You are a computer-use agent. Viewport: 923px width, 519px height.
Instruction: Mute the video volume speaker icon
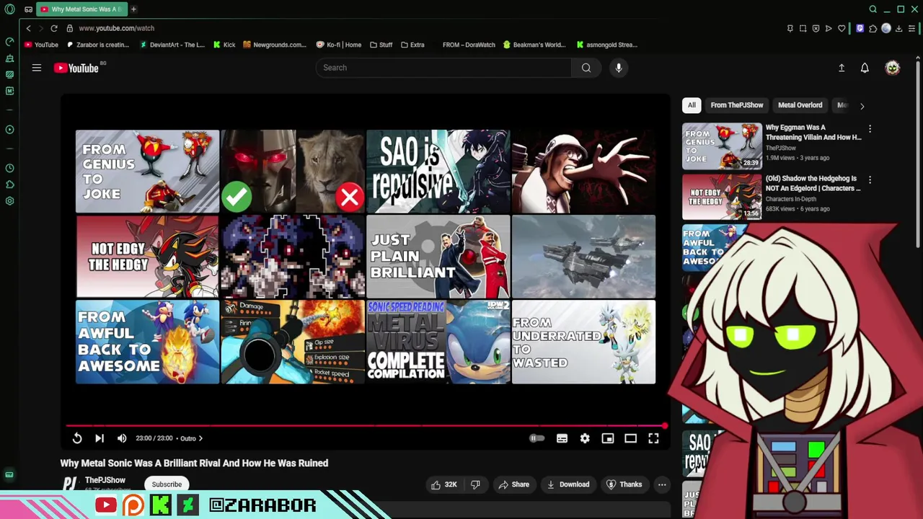[x=122, y=438]
